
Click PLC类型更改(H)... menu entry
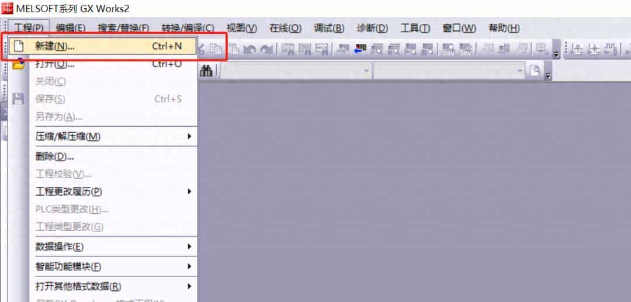[x=103, y=210]
